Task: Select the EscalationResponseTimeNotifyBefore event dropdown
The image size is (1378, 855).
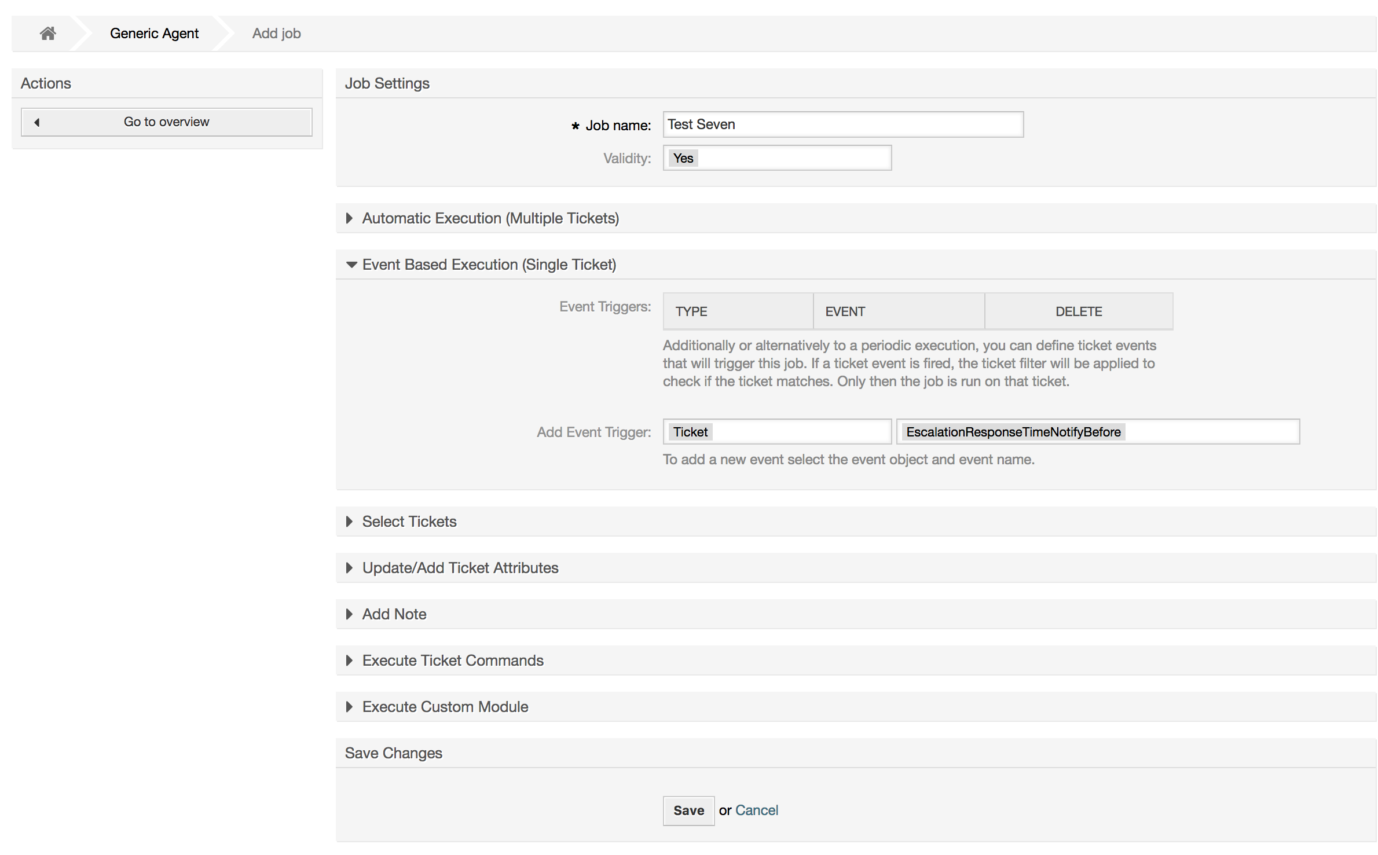Action: click(x=1097, y=431)
